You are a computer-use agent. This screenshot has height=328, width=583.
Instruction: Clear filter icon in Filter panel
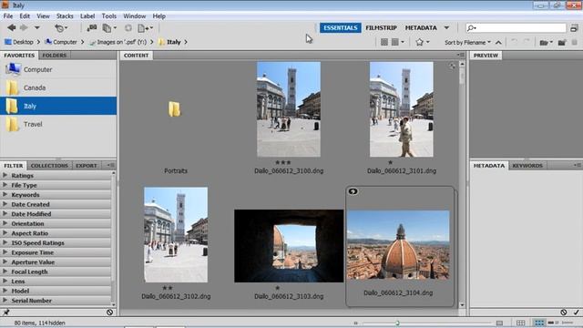(x=109, y=312)
